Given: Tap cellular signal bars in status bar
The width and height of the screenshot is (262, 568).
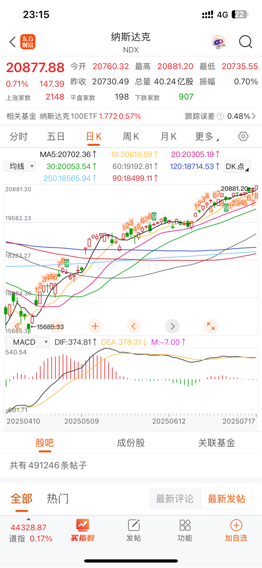Looking at the screenshot, I should [207, 15].
